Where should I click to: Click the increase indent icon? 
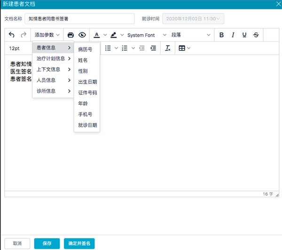pyautogui.click(x=153, y=48)
